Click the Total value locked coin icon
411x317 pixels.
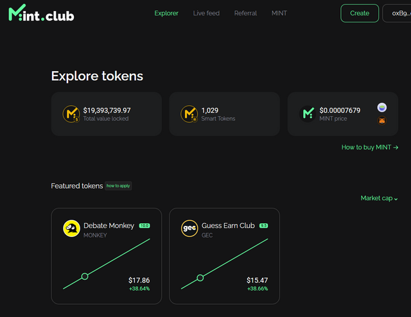click(x=71, y=114)
